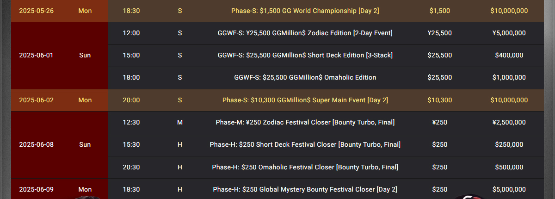Select the Short Deck Festival Closer event
The height and width of the screenshot is (199, 555).
pos(305,144)
